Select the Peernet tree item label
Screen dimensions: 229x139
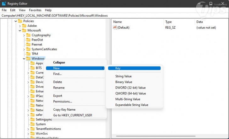[x=37, y=44]
